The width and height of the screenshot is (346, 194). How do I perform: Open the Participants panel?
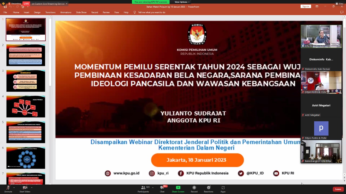click(x=143, y=188)
